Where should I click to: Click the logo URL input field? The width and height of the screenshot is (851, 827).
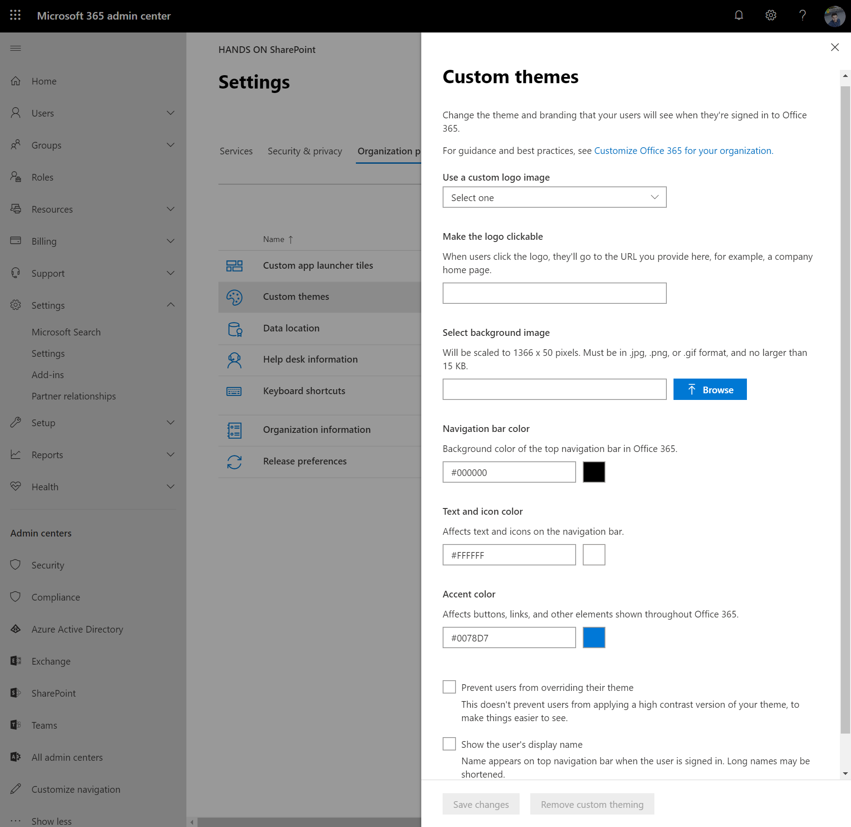[x=554, y=293]
